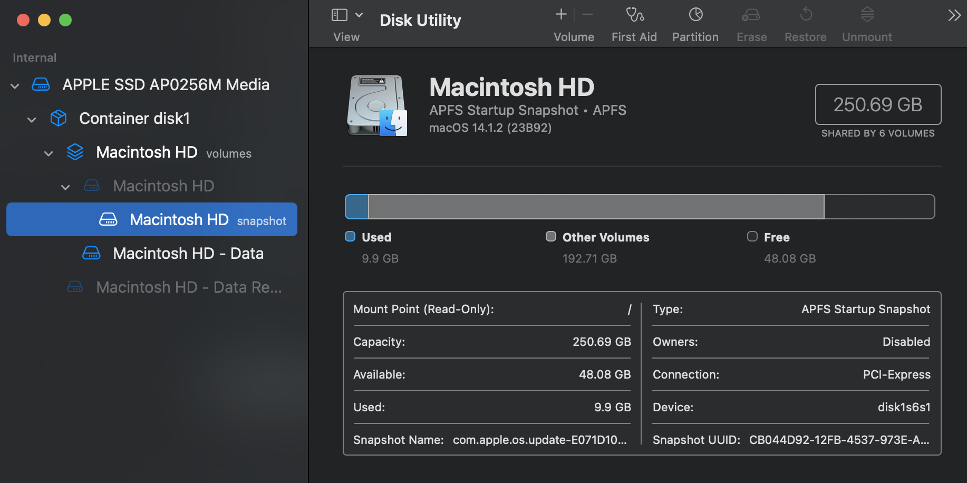Select the dimmed Macintosh HD entry
The height and width of the screenshot is (483, 967).
152,186
